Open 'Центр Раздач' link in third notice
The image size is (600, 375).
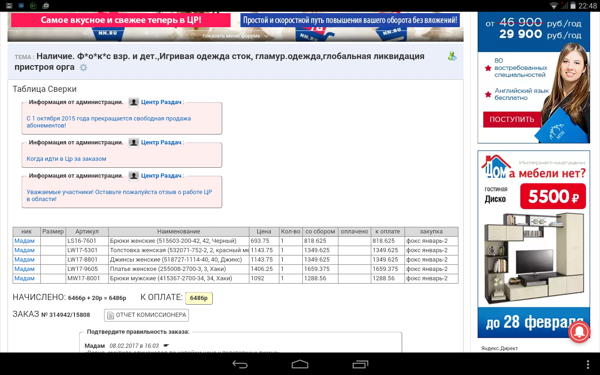click(161, 176)
